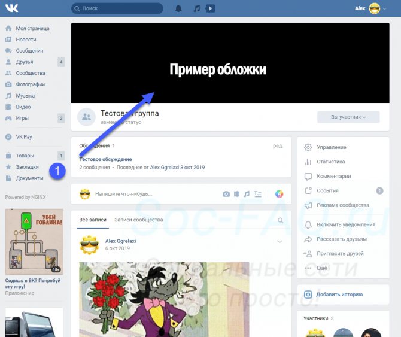The image size is (401, 337).
Task: Search posts with wall magnifier icon
Action: click(281, 220)
